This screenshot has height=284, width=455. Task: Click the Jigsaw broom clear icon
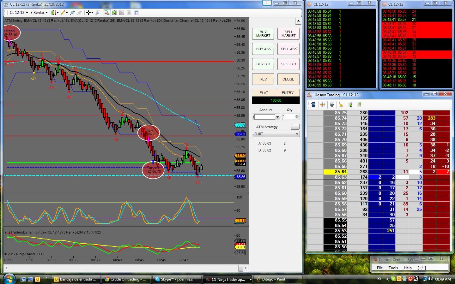[341, 104]
